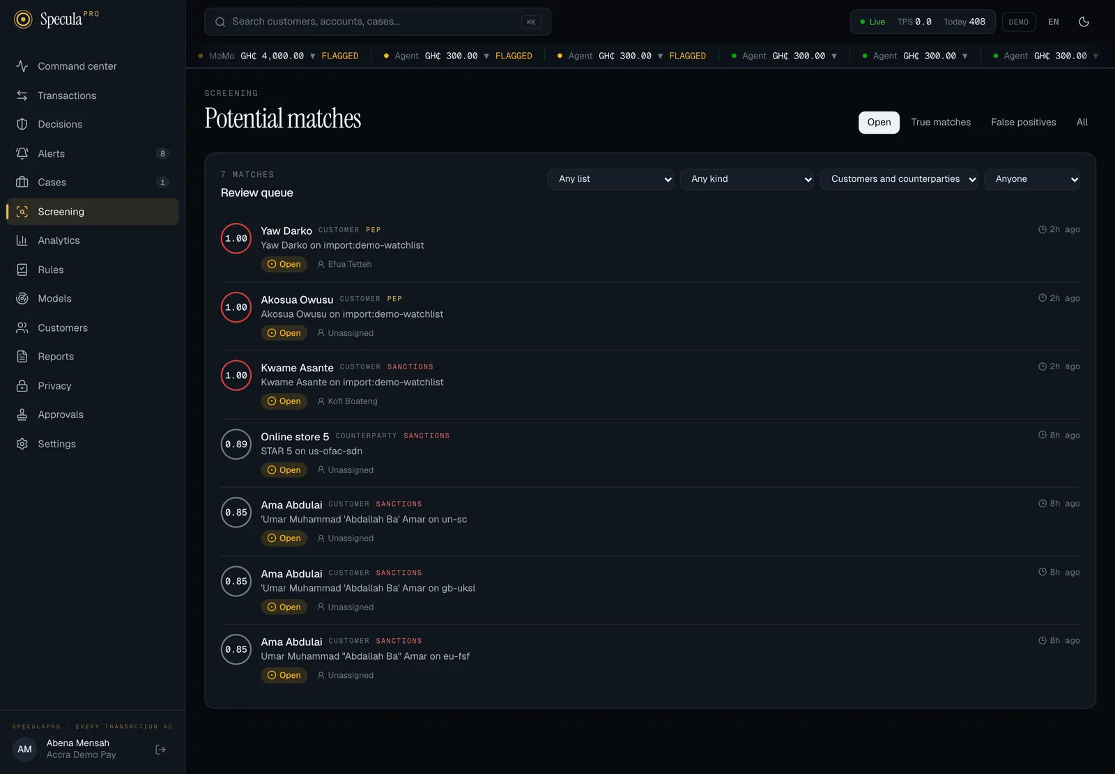Viewport: 1115px width, 774px height.
Task: Open the Alerts bell icon
Action: point(22,153)
